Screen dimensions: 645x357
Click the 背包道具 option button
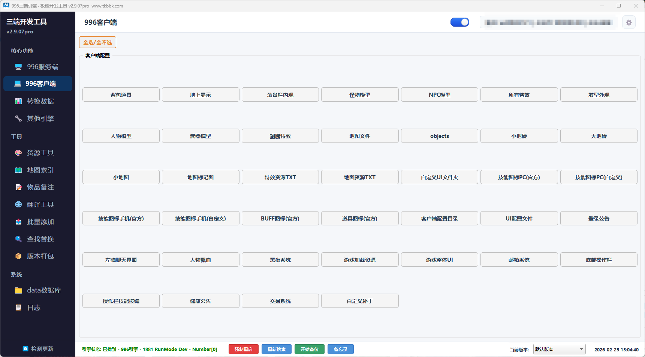[x=121, y=95]
